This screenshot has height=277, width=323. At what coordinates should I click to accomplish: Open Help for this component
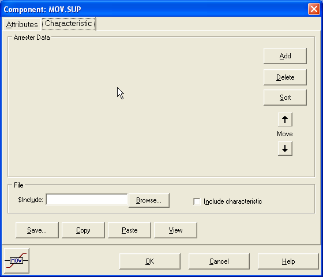click(288, 261)
